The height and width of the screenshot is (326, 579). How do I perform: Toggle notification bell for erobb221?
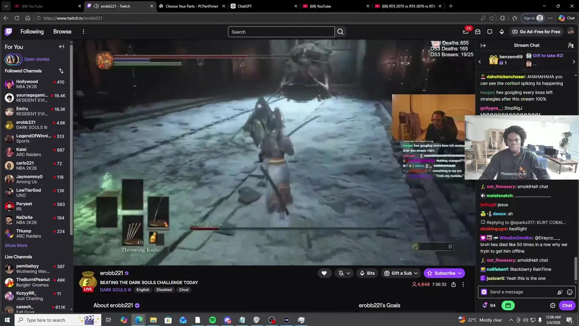pos(341,273)
